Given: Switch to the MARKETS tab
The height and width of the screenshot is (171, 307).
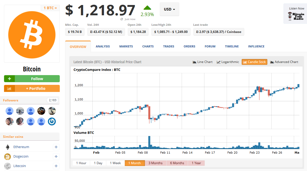Looking at the screenshot, I should [126, 46].
